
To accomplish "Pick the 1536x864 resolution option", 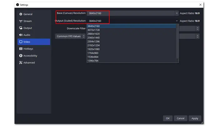I will pyautogui.click(x=93, y=57).
